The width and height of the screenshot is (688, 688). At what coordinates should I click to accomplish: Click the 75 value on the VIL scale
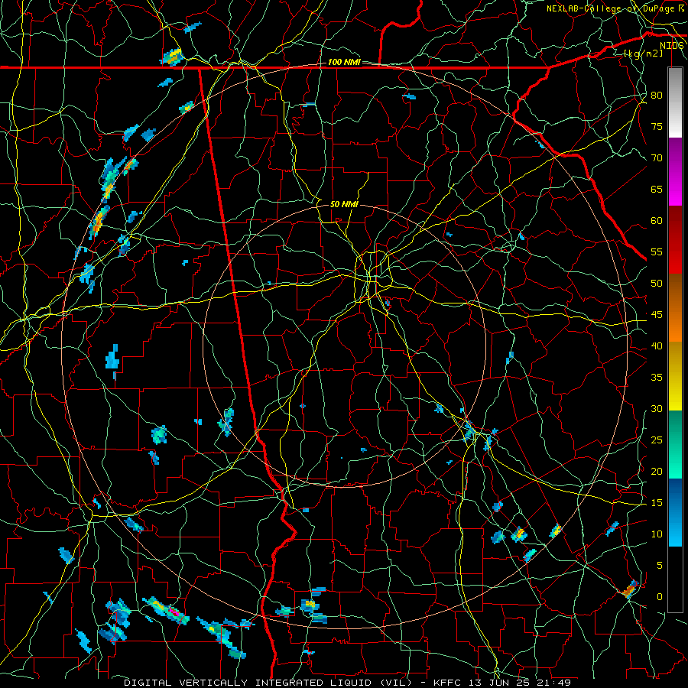point(657,127)
